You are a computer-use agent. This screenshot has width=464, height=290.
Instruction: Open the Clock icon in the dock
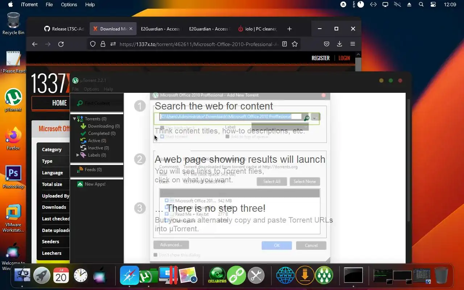tap(80, 276)
